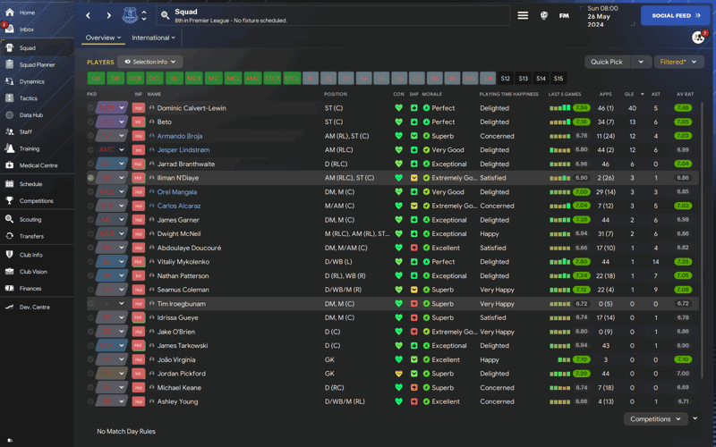716x447 pixels.
Task: Toggle selection circle for Dominic Calvert-Lewin
Action: coord(90,108)
